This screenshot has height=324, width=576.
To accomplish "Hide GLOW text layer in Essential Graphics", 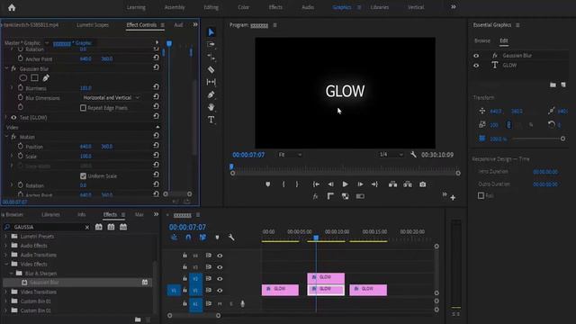I will click(x=476, y=66).
